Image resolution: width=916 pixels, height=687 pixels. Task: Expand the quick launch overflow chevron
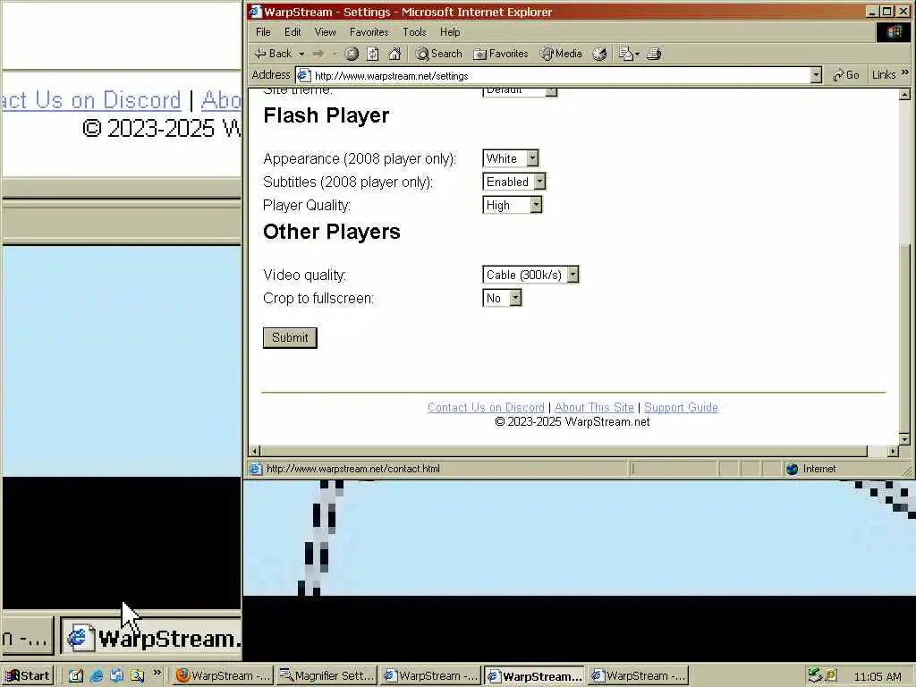157,673
